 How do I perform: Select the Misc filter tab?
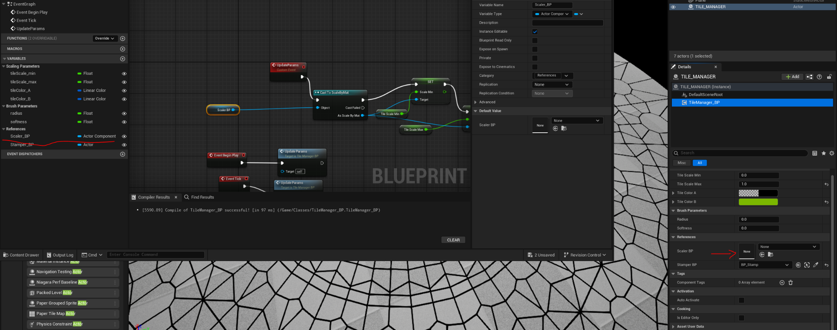coord(682,163)
